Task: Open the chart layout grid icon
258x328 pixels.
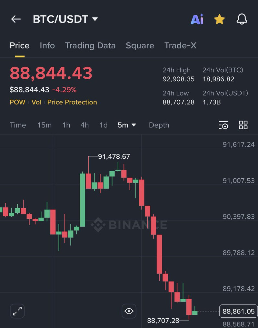Action: [243, 125]
